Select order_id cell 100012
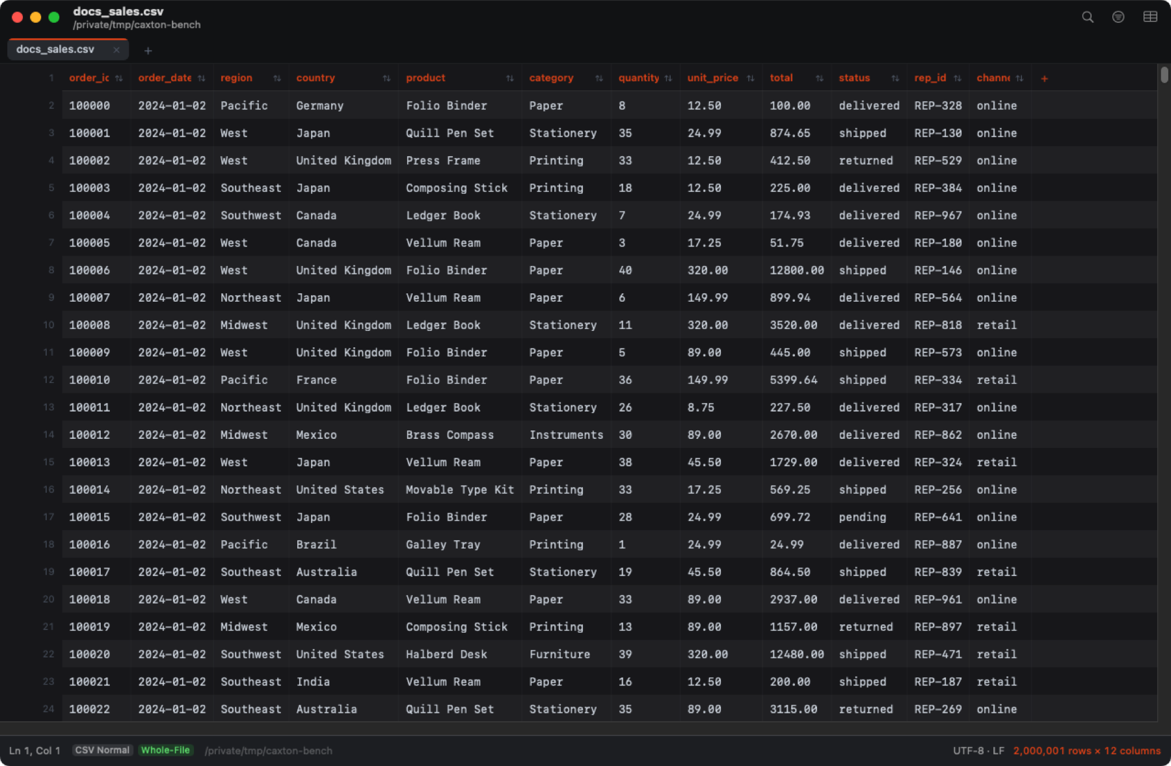The width and height of the screenshot is (1171, 766). click(96, 434)
